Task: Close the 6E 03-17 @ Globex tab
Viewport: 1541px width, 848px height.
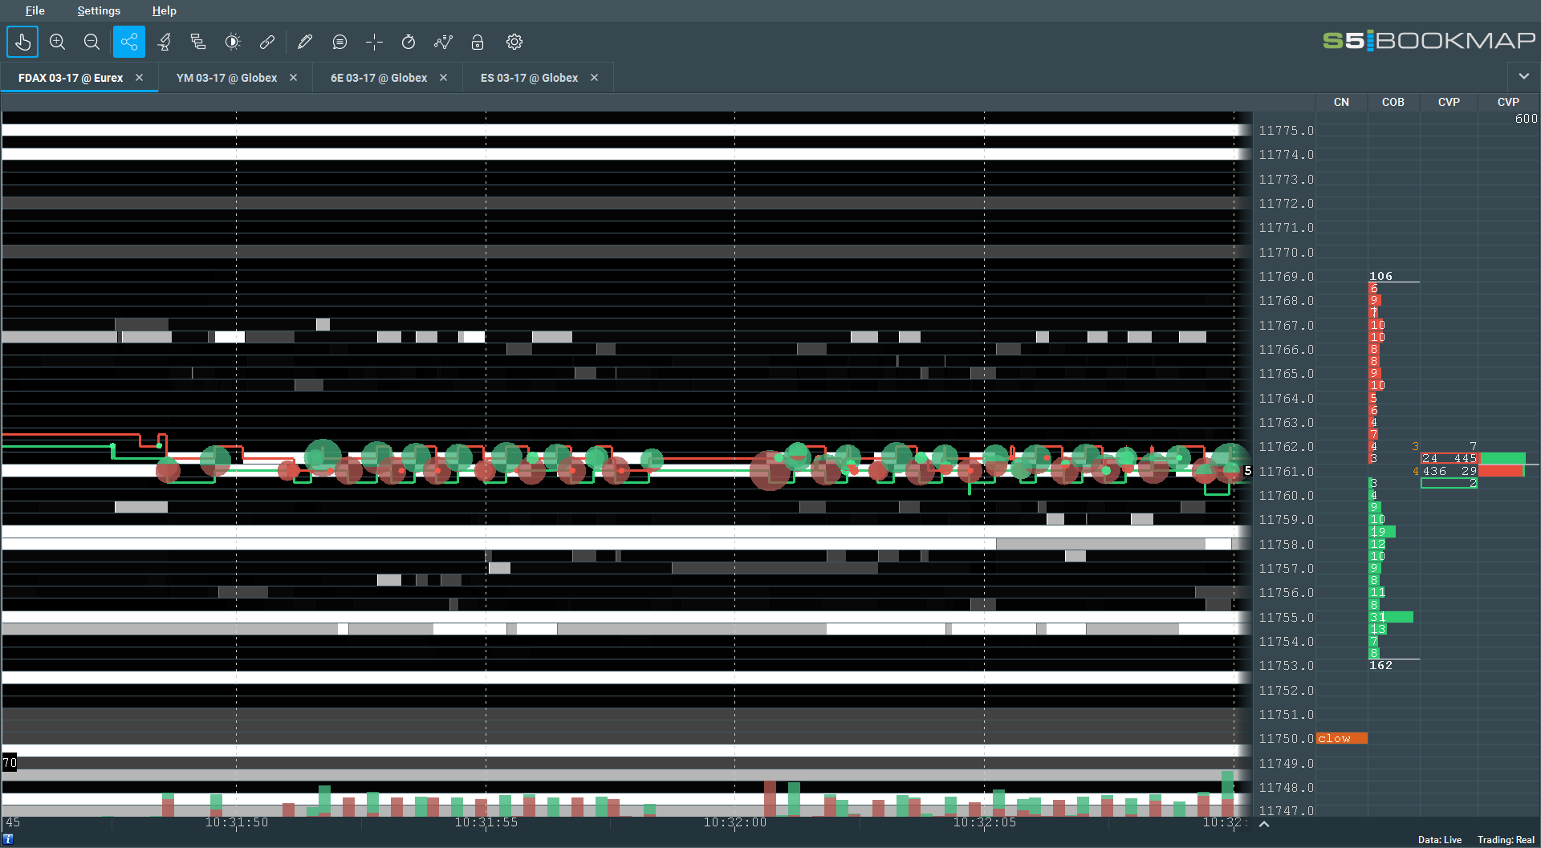Action: pos(443,78)
